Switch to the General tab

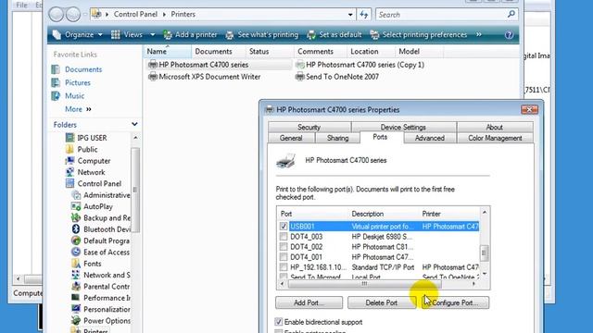(x=291, y=138)
